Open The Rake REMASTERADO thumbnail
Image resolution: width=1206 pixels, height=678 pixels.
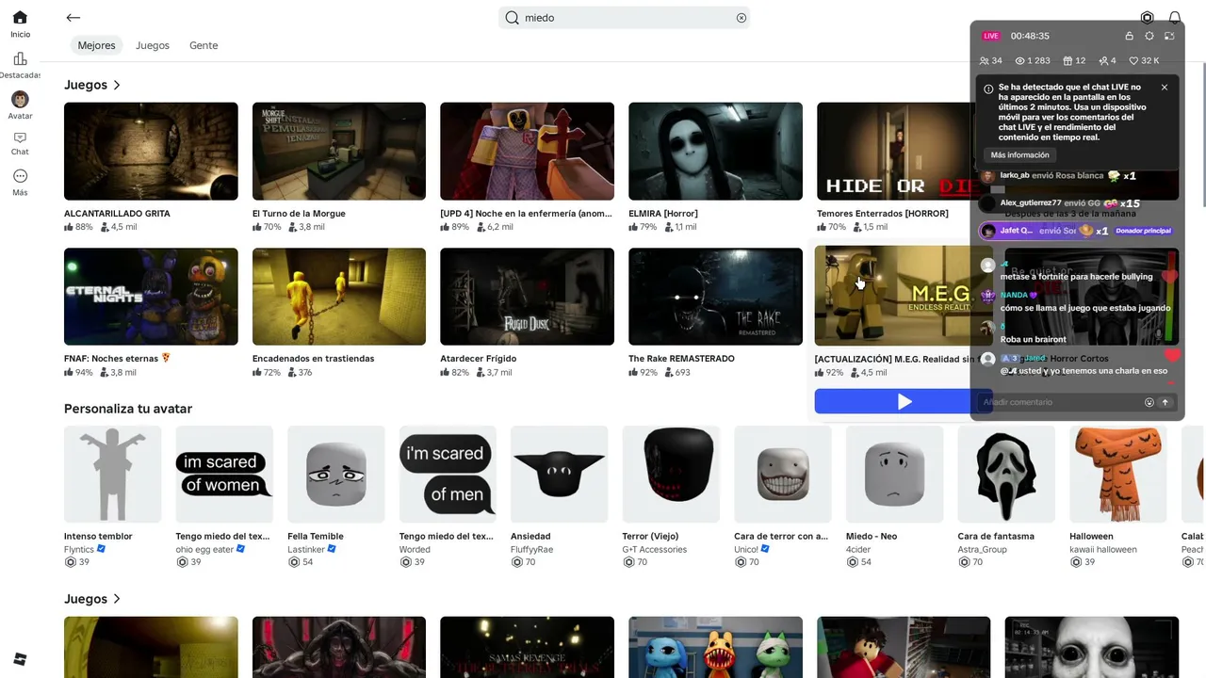(715, 297)
